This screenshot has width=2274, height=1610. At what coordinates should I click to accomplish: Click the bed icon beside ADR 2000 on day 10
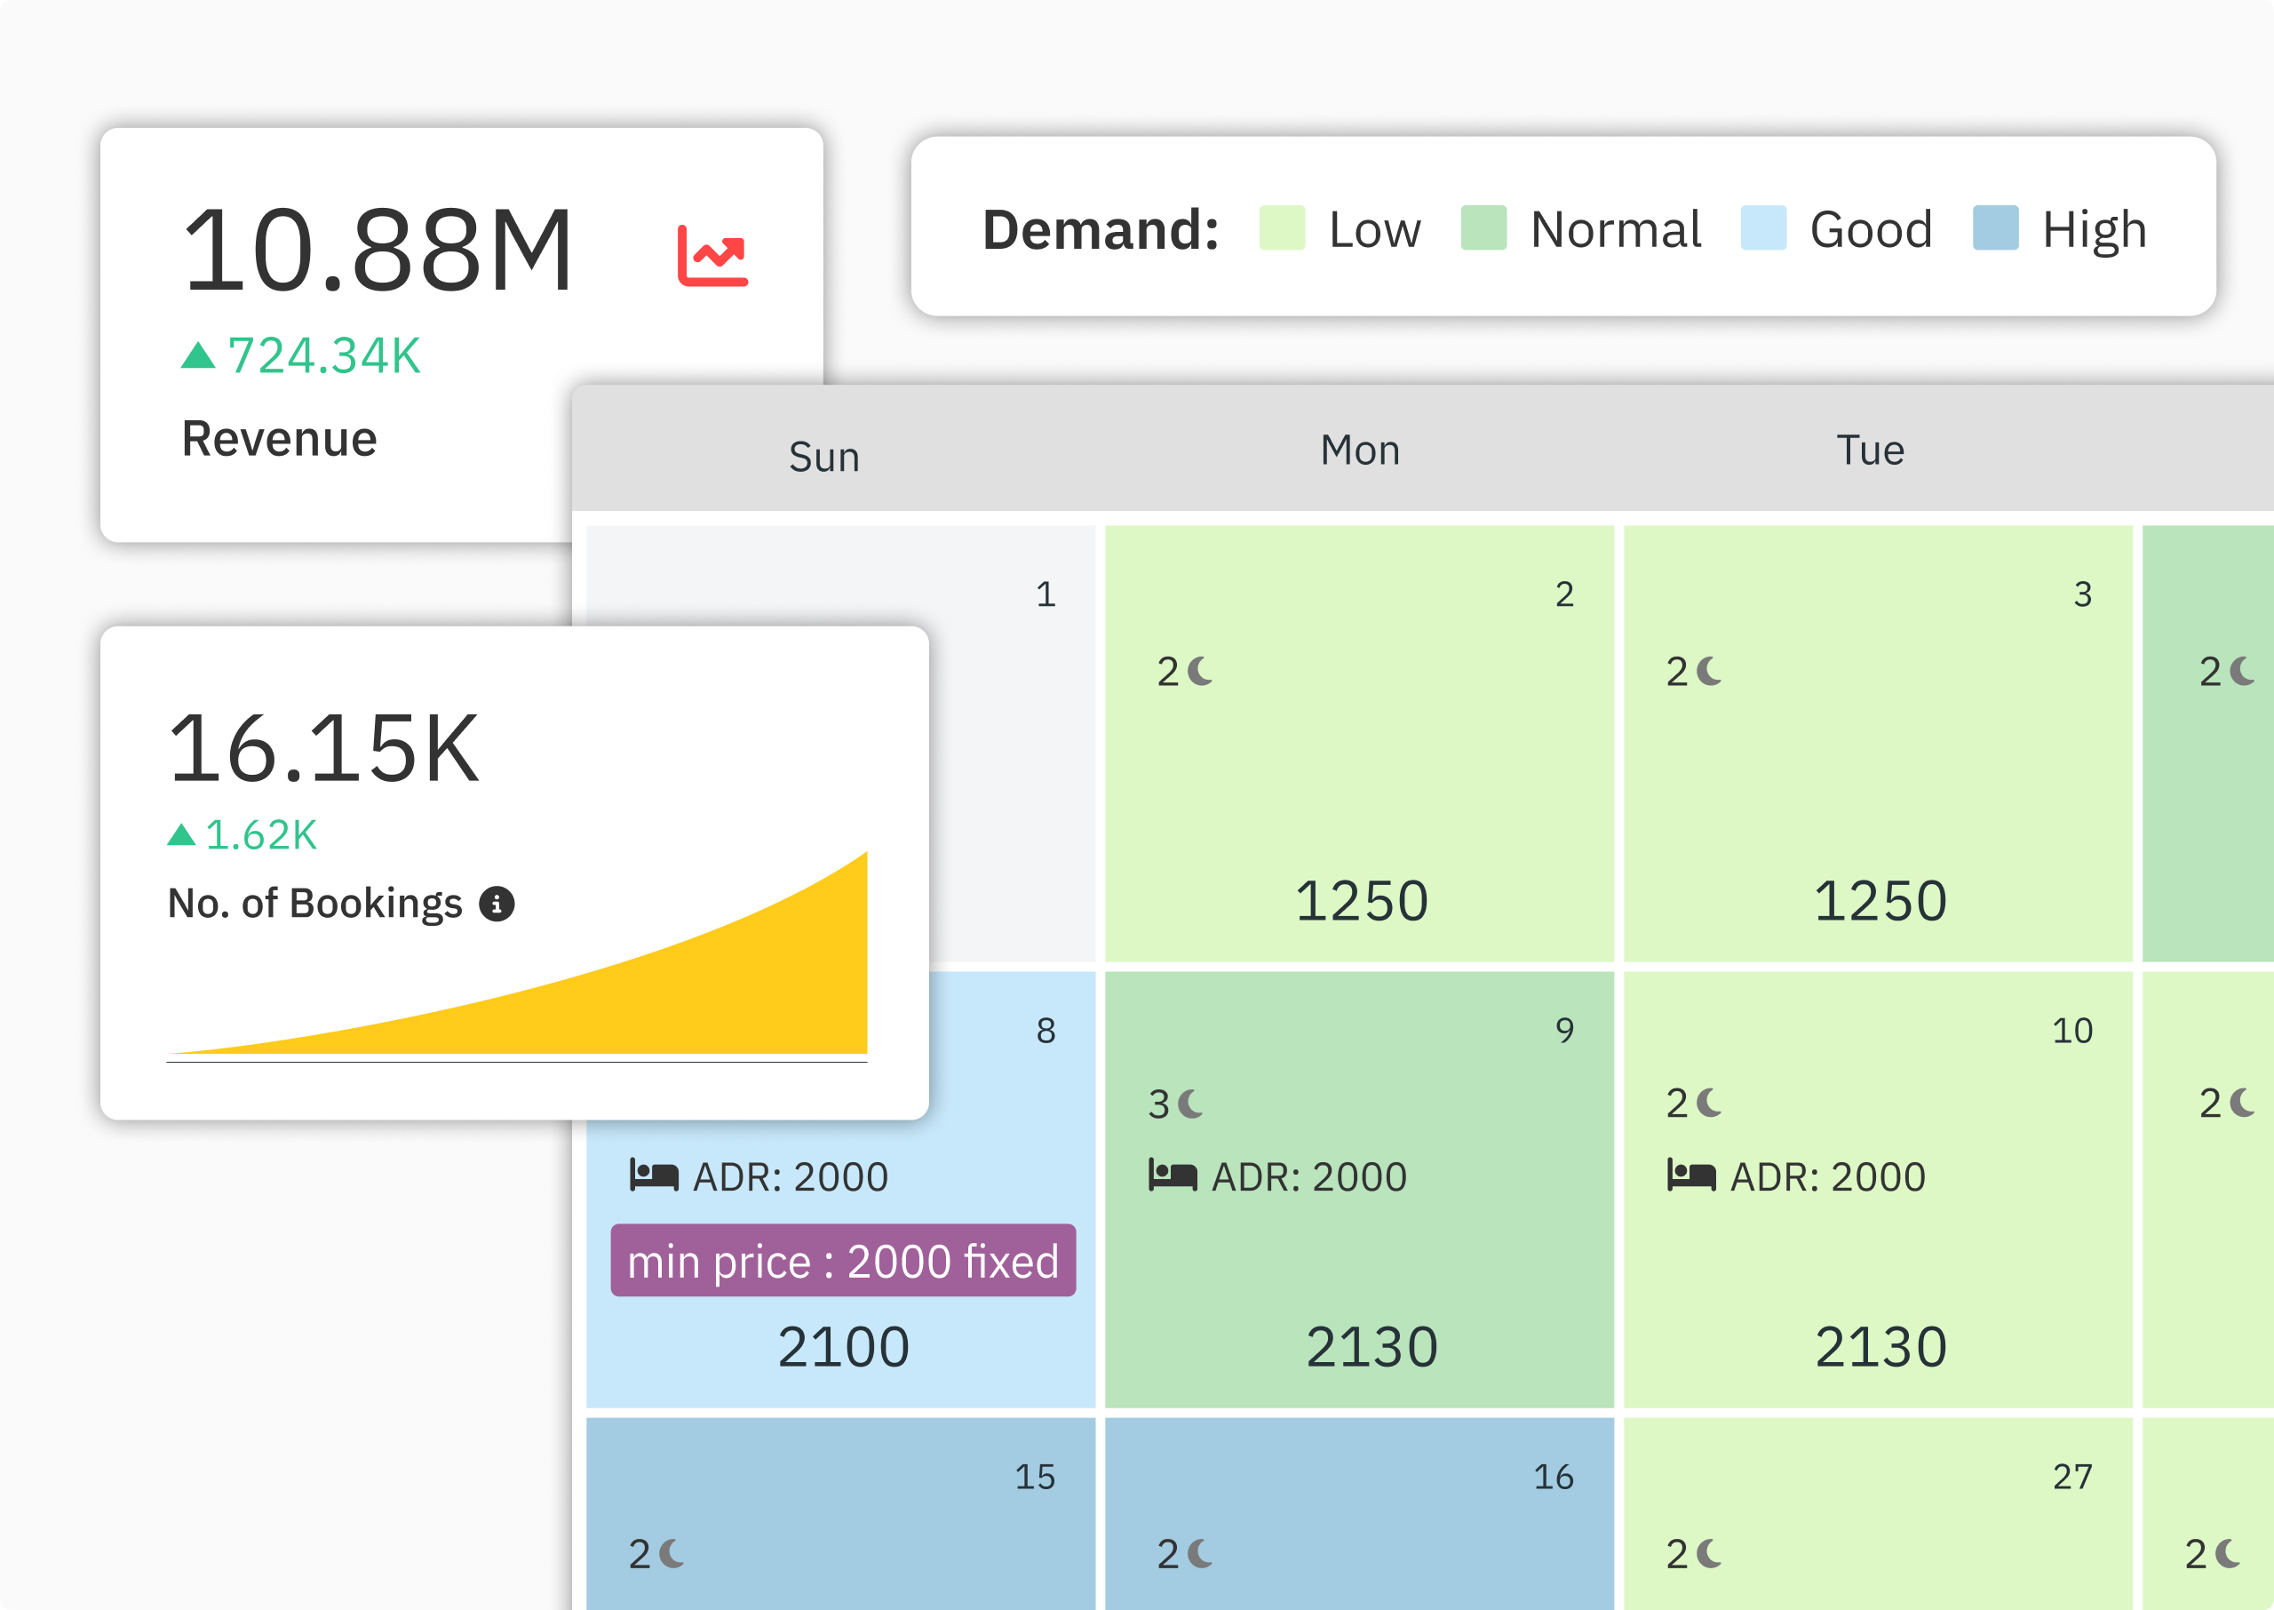[x=1693, y=1176]
